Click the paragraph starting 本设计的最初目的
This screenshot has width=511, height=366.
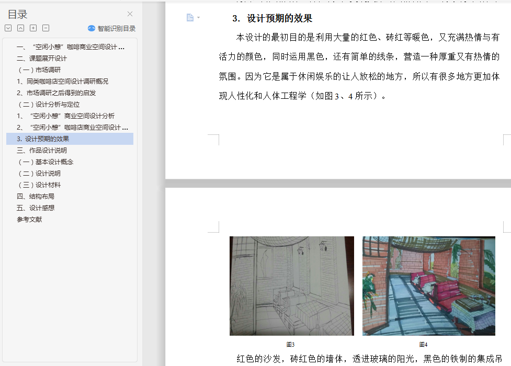click(359, 66)
